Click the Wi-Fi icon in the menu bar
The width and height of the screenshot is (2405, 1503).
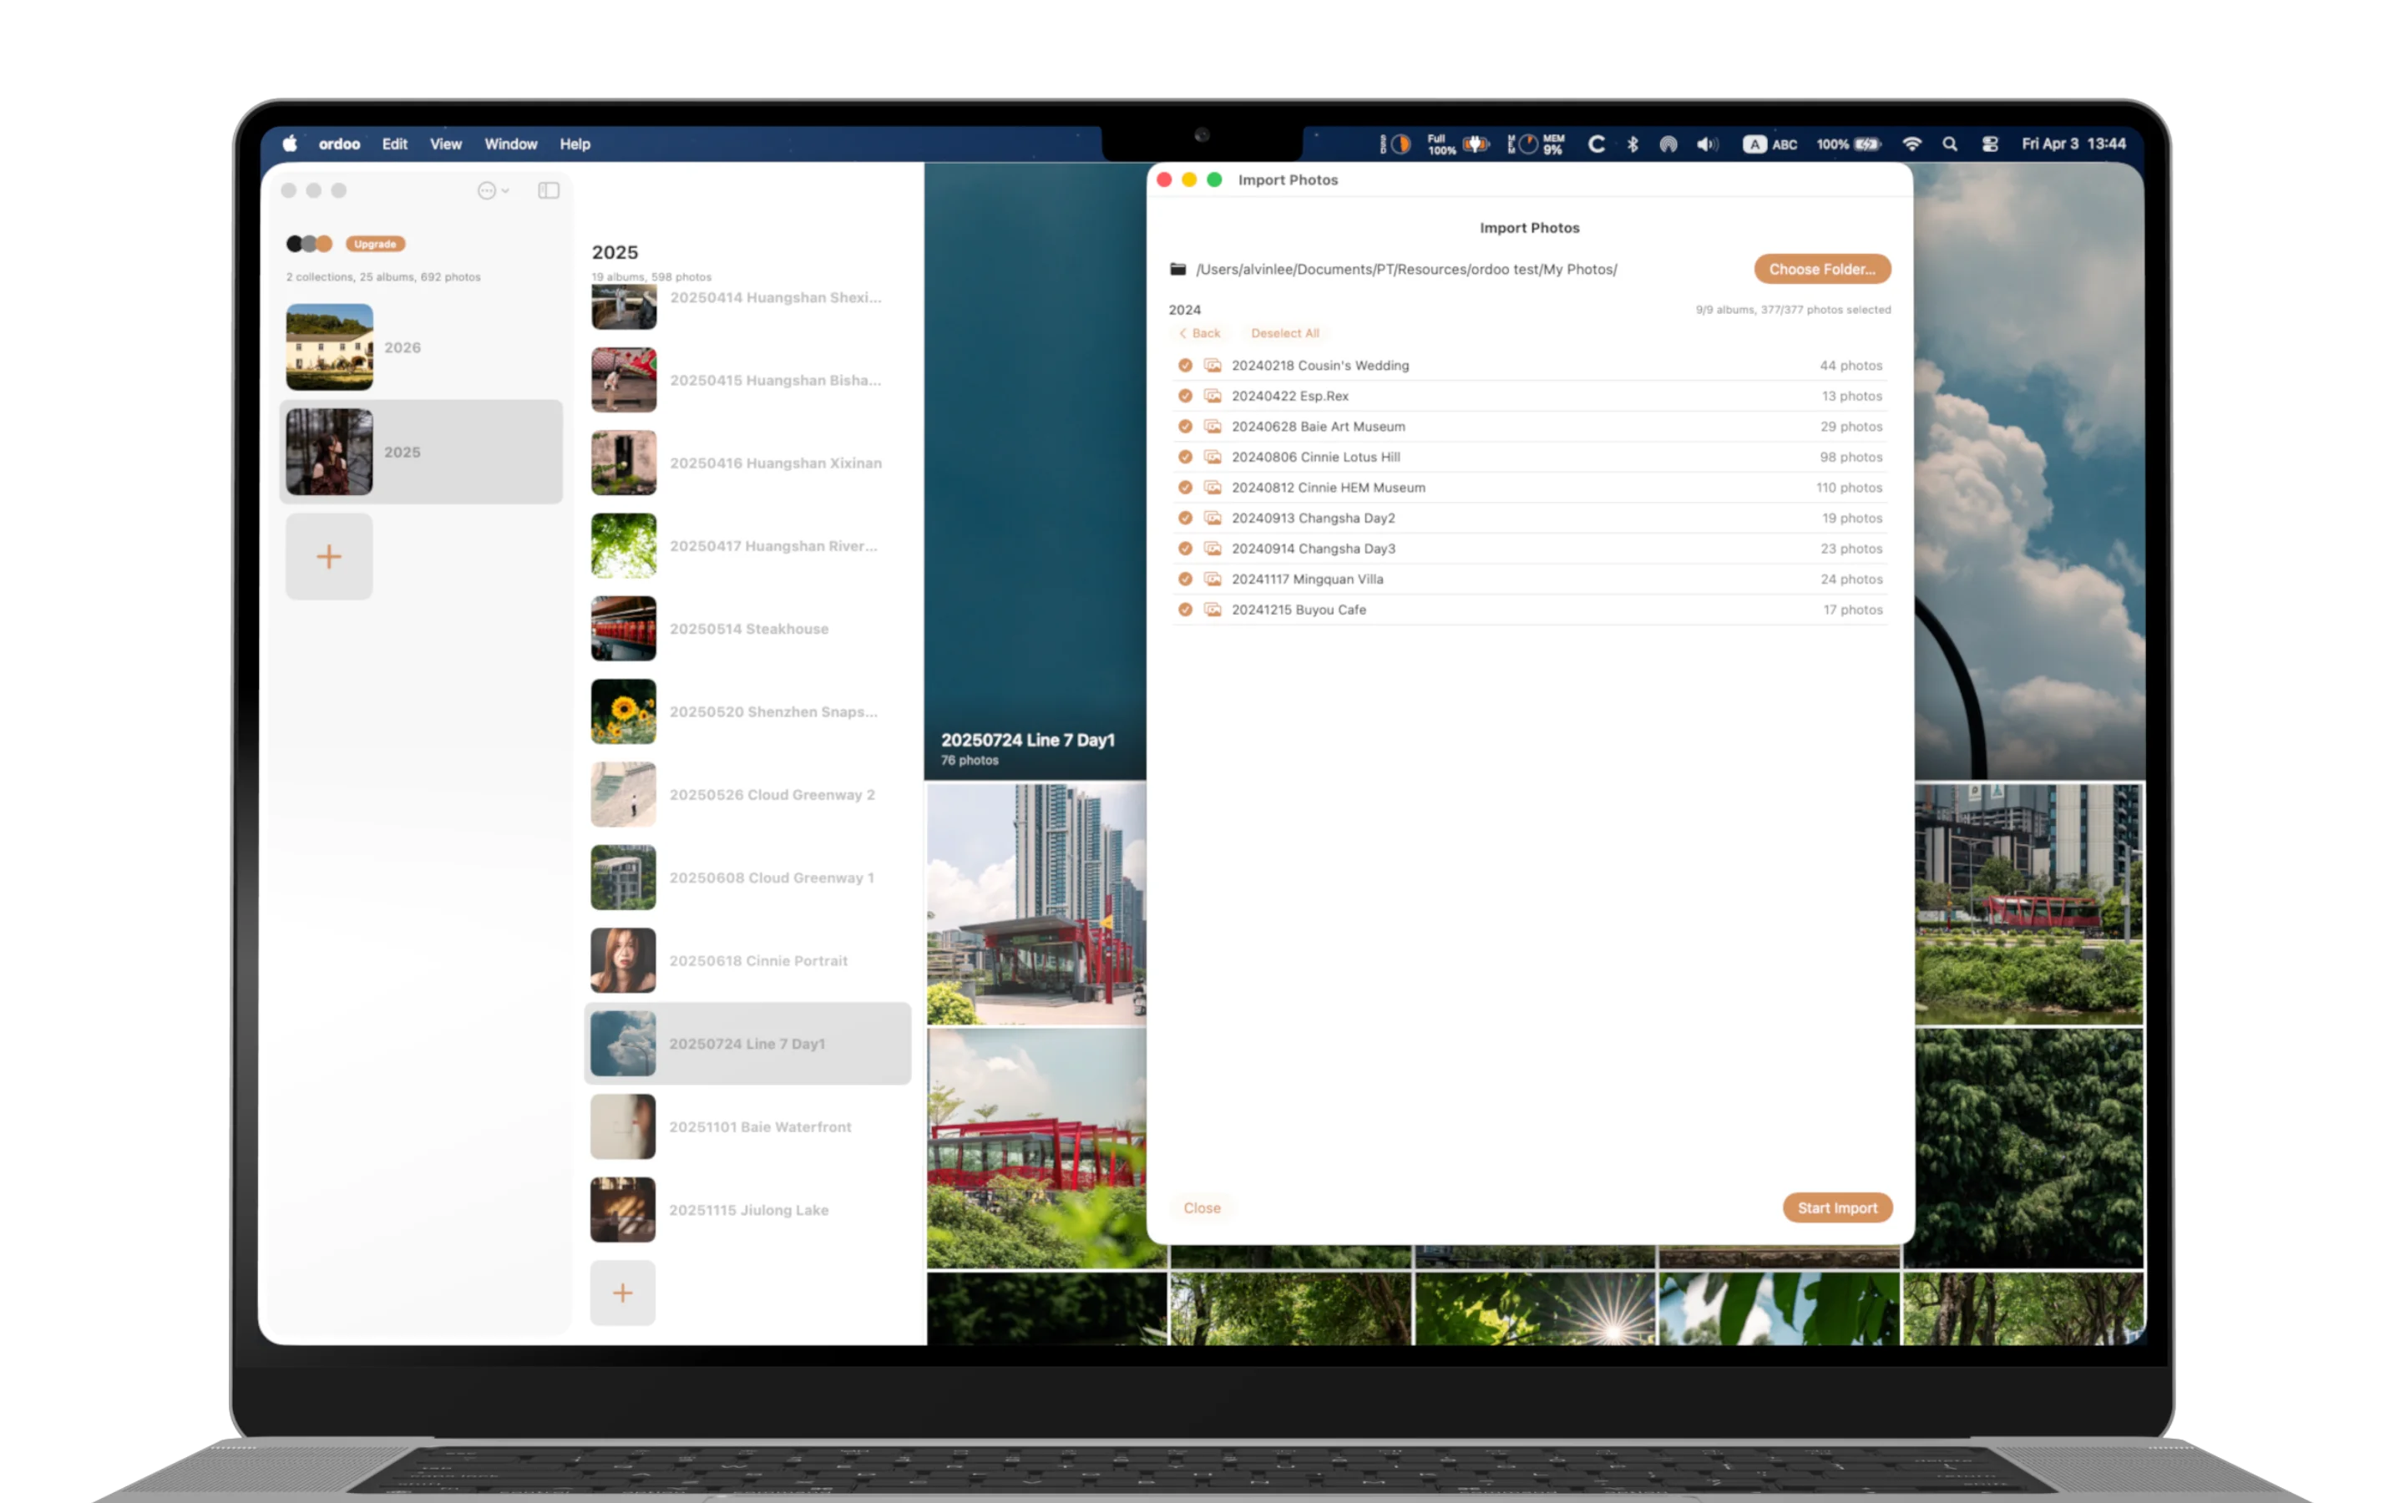(1912, 144)
